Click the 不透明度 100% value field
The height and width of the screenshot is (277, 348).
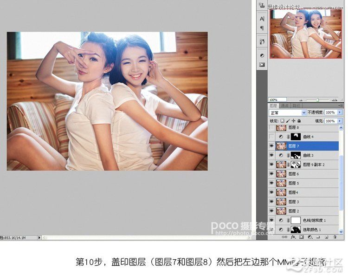[331, 112]
